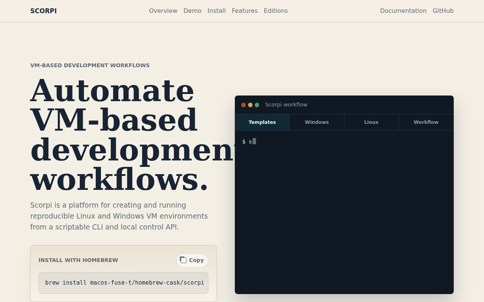Click the 'INSTALL WITH HOMEBREW' label

pyautogui.click(x=78, y=260)
